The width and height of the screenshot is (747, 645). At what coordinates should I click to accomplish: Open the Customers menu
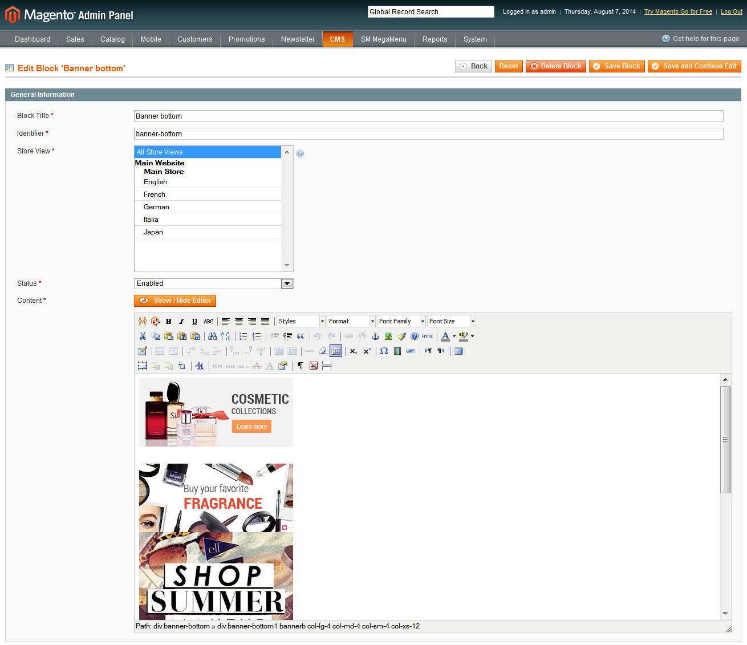click(x=195, y=39)
